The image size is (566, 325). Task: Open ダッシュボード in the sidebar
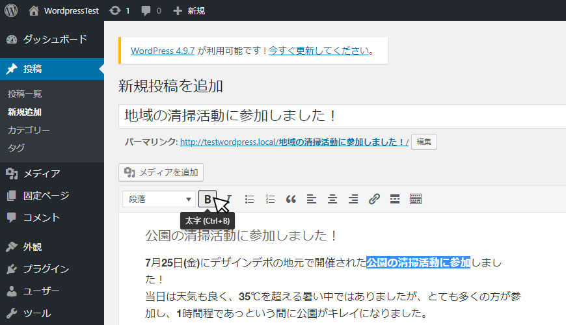[x=52, y=39]
